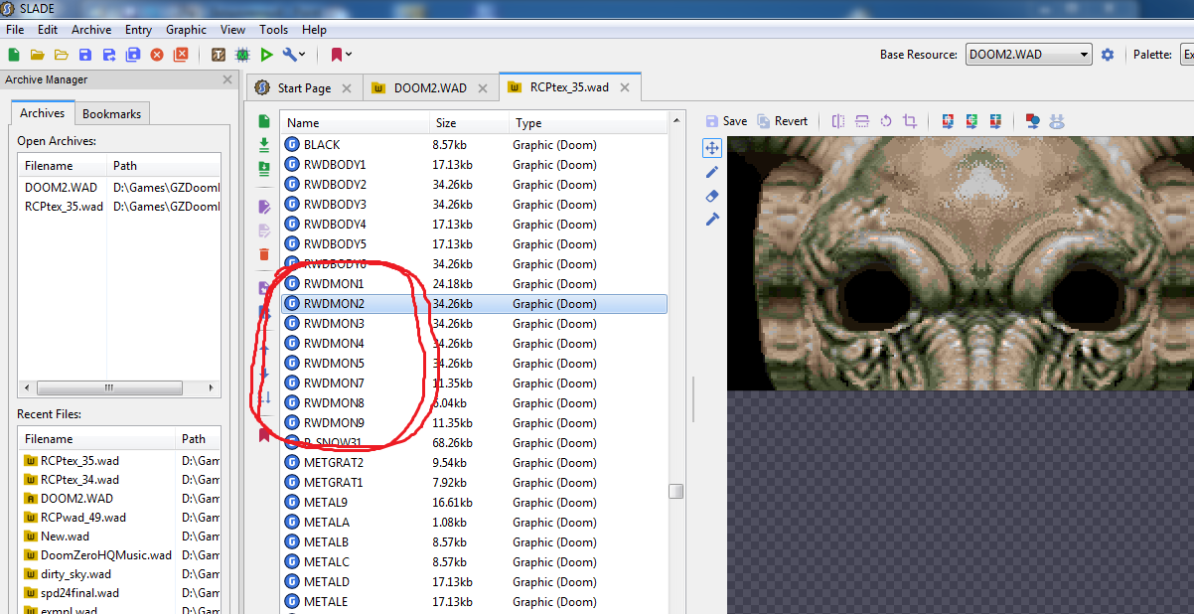Screen dimensions: 1194x614
Task: Select the BLACK entry
Action: (x=475, y=145)
